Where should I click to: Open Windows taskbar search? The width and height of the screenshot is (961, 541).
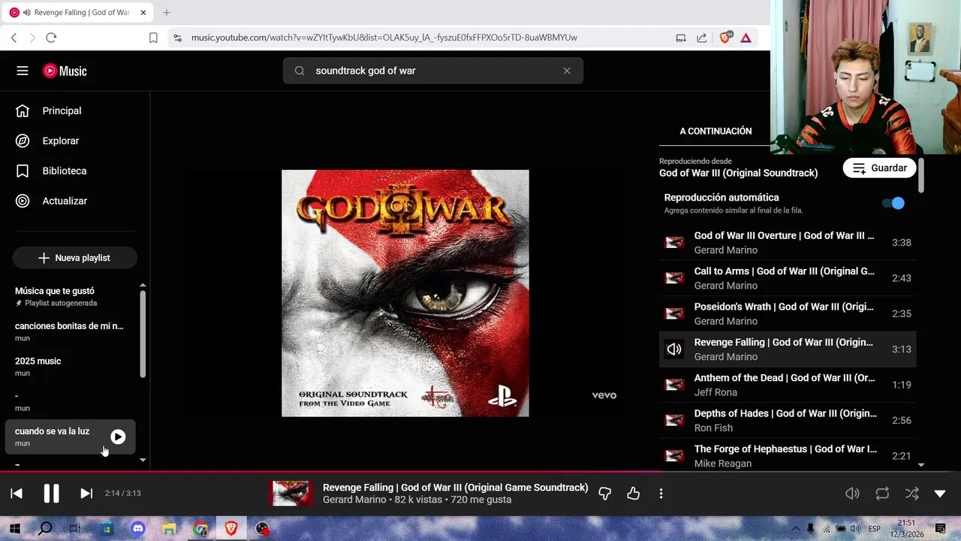click(x=45, y=529)
